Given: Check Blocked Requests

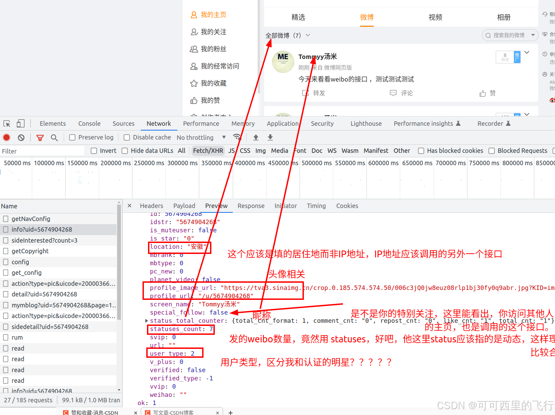Looking at the screenshot, I should pos(492,151).
